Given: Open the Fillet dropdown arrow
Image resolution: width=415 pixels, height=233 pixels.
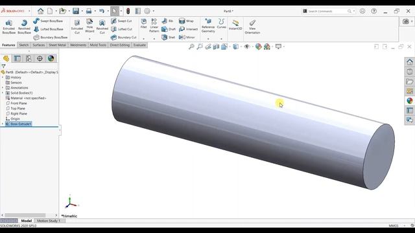Looking at the screenshot, I should [x=144, y=39].
